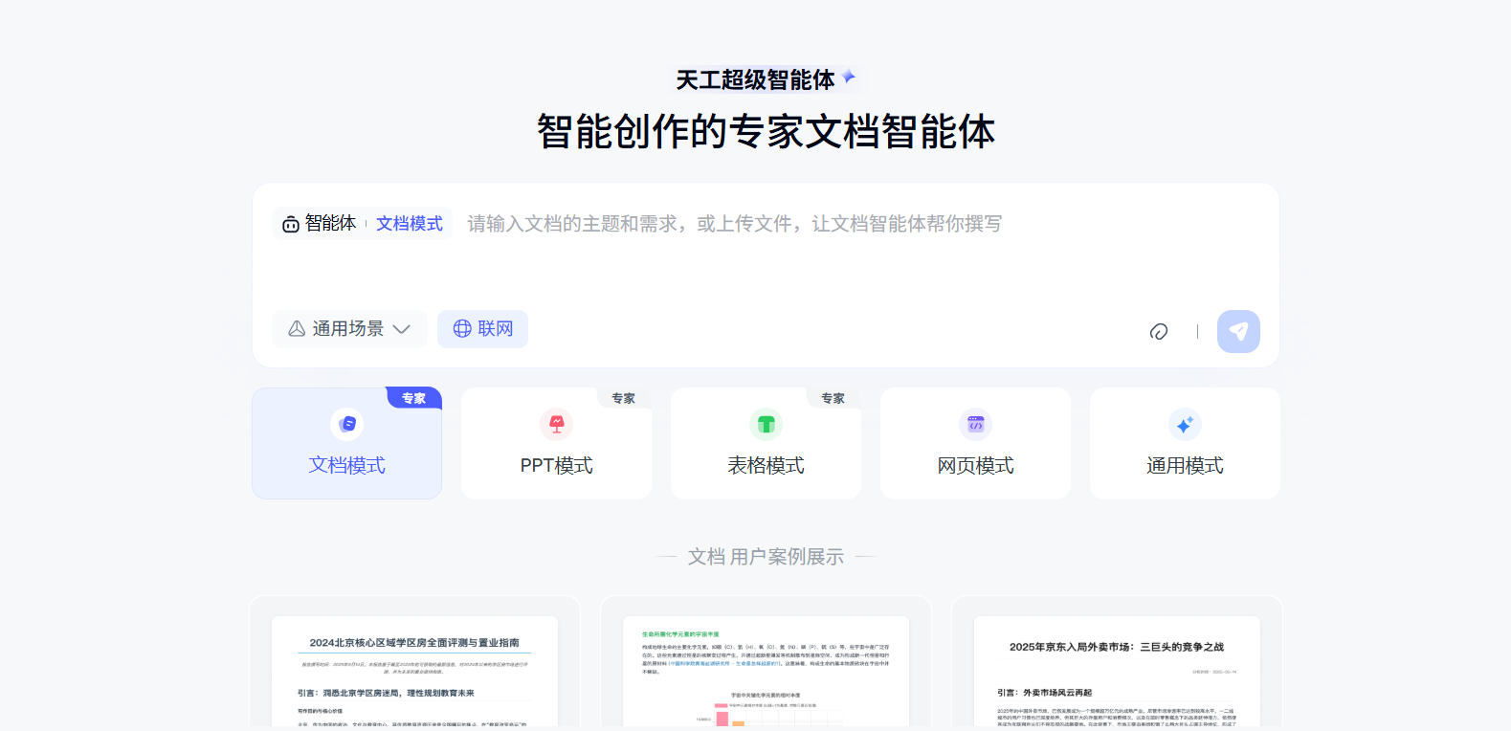Screen dimensions: 1511x731
Task: Click the 专家 badge on 文档模式 card
Action: pyautogui.click(x=413, y=398)
